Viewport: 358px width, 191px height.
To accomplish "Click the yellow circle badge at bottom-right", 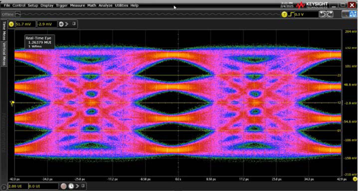I will click(x=355, y=179).
